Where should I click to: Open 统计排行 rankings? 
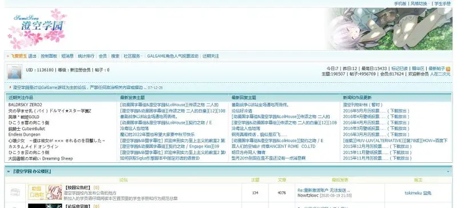tap(86, 56)
